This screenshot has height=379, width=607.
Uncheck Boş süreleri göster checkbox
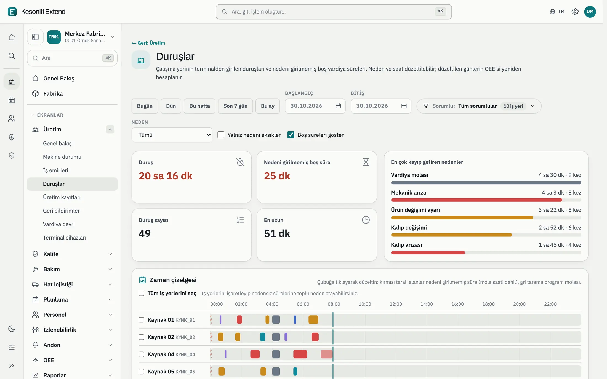[291, 135]
